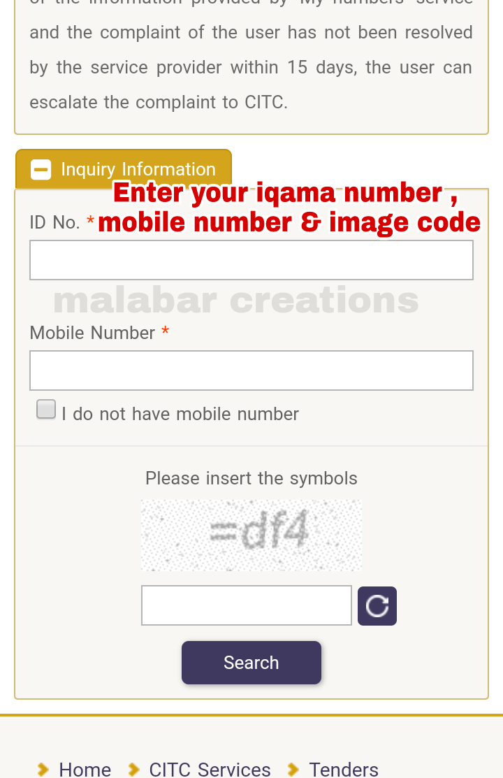The height and width of the screenshot is (778, 503).
Task: Click the red asterisk next to ID No.
Action: tap(90, 222)
